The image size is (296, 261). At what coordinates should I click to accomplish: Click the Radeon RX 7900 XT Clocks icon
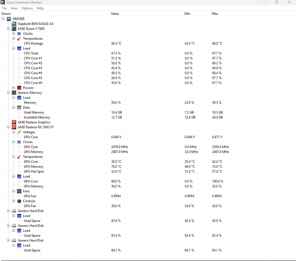19,142
